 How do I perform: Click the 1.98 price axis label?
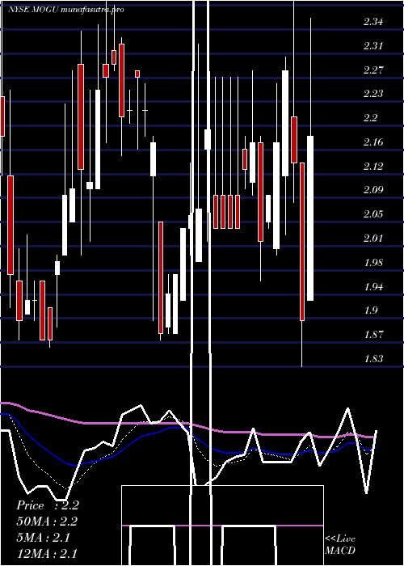[373, 262]
